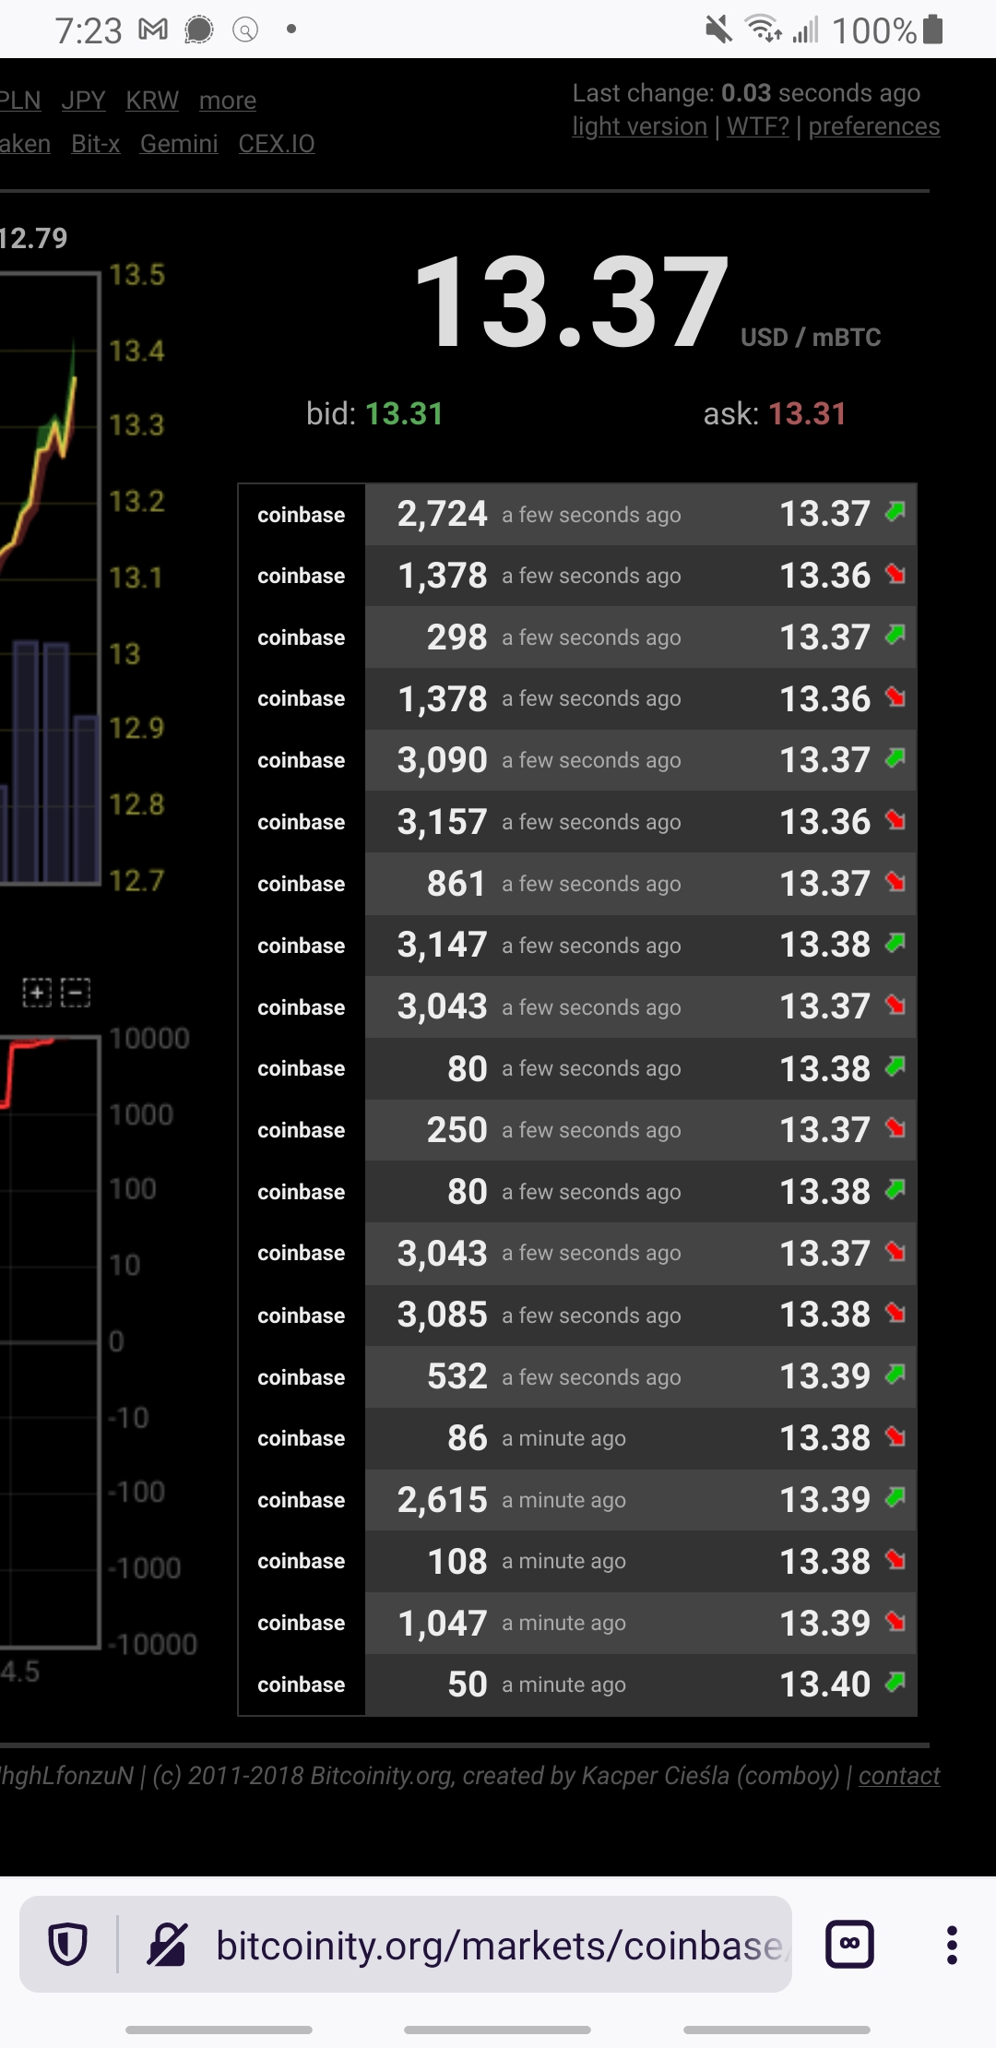Viewport: 996px width, 2048px height.
Task: Tap the Wi-Fi status icon
Action: coord(764,30)
